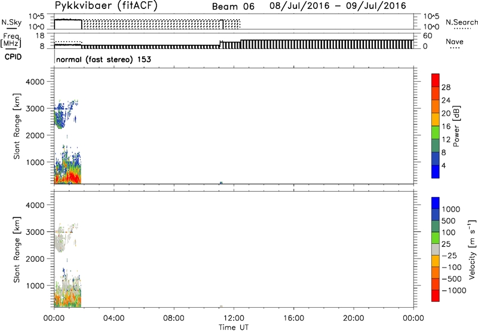Viewport: 478px width, 331px height.
Task: Click the red top of Power colorbar
Action: [x=436, y=80]
